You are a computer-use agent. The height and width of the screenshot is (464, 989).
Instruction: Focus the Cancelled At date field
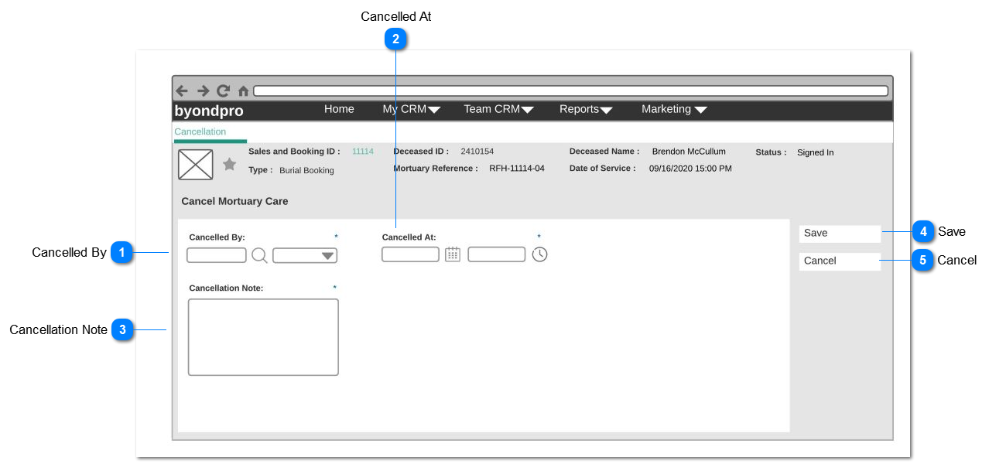(410, 254)
